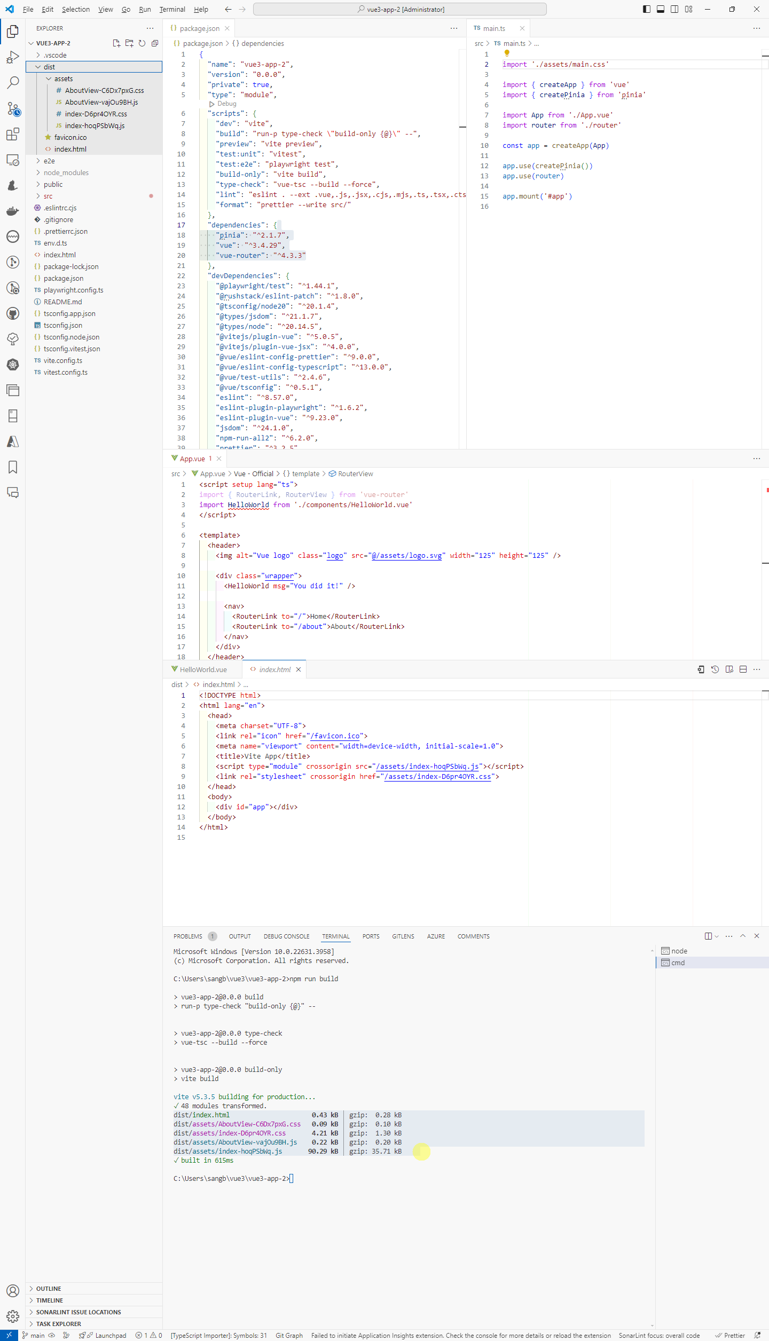Open preview to the side for index.html
Screen dimensions: 769x1341
[729, 669]
